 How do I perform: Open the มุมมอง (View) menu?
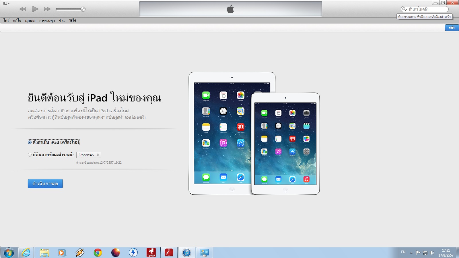tap(30, 20)
